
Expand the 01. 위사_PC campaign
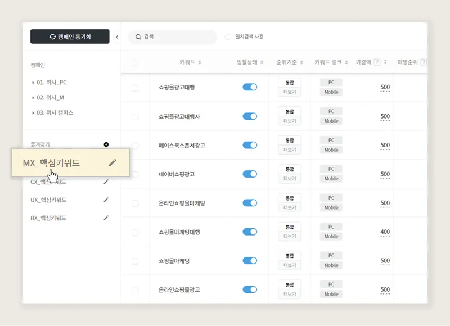33,83
